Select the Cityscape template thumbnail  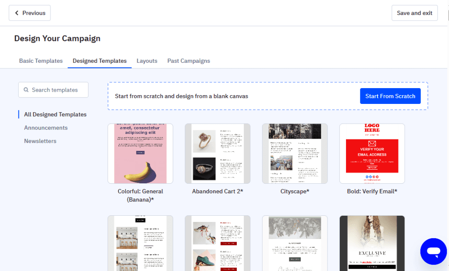[295, 153]
